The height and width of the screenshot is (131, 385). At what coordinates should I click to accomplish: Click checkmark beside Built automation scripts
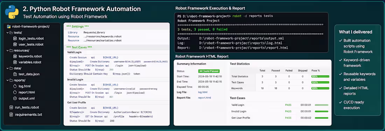340,41
